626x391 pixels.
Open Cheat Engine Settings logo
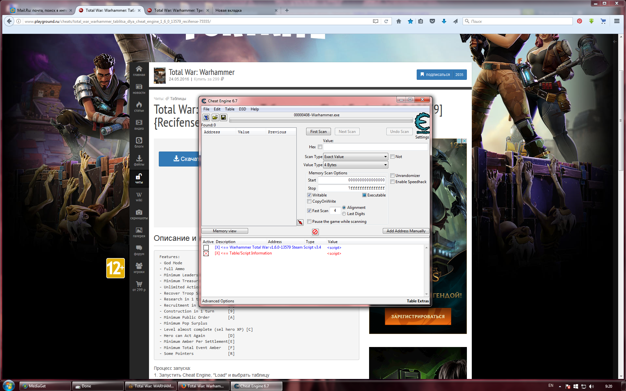pyautogui.click(x=422, y=124)
